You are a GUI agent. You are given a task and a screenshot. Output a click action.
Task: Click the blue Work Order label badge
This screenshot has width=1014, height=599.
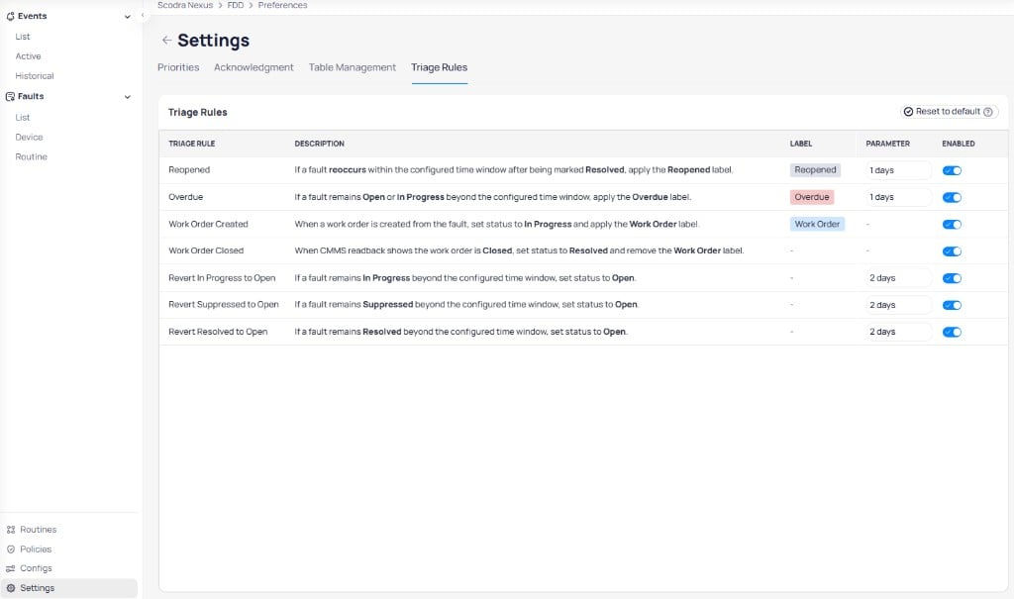tap(817, 224)
